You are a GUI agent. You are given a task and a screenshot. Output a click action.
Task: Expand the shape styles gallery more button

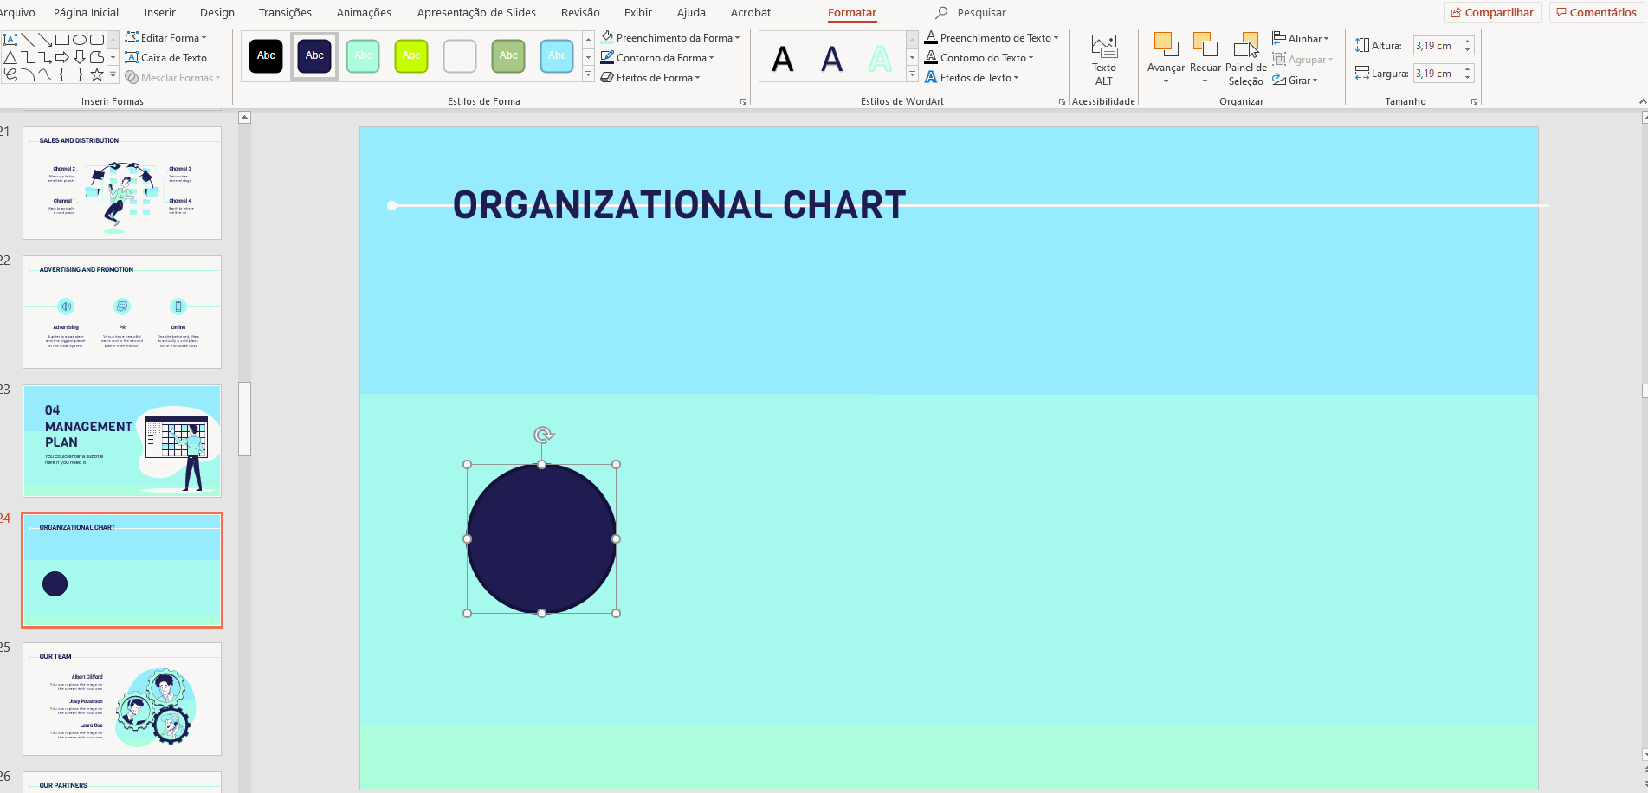[589, 75]
